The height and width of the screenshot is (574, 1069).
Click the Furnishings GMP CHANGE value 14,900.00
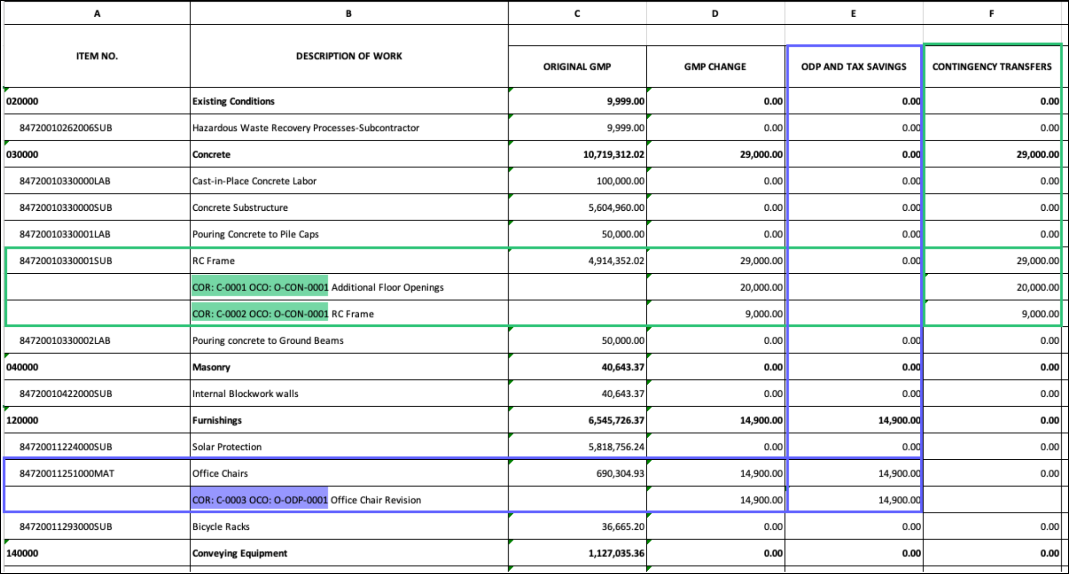(759, 420)
